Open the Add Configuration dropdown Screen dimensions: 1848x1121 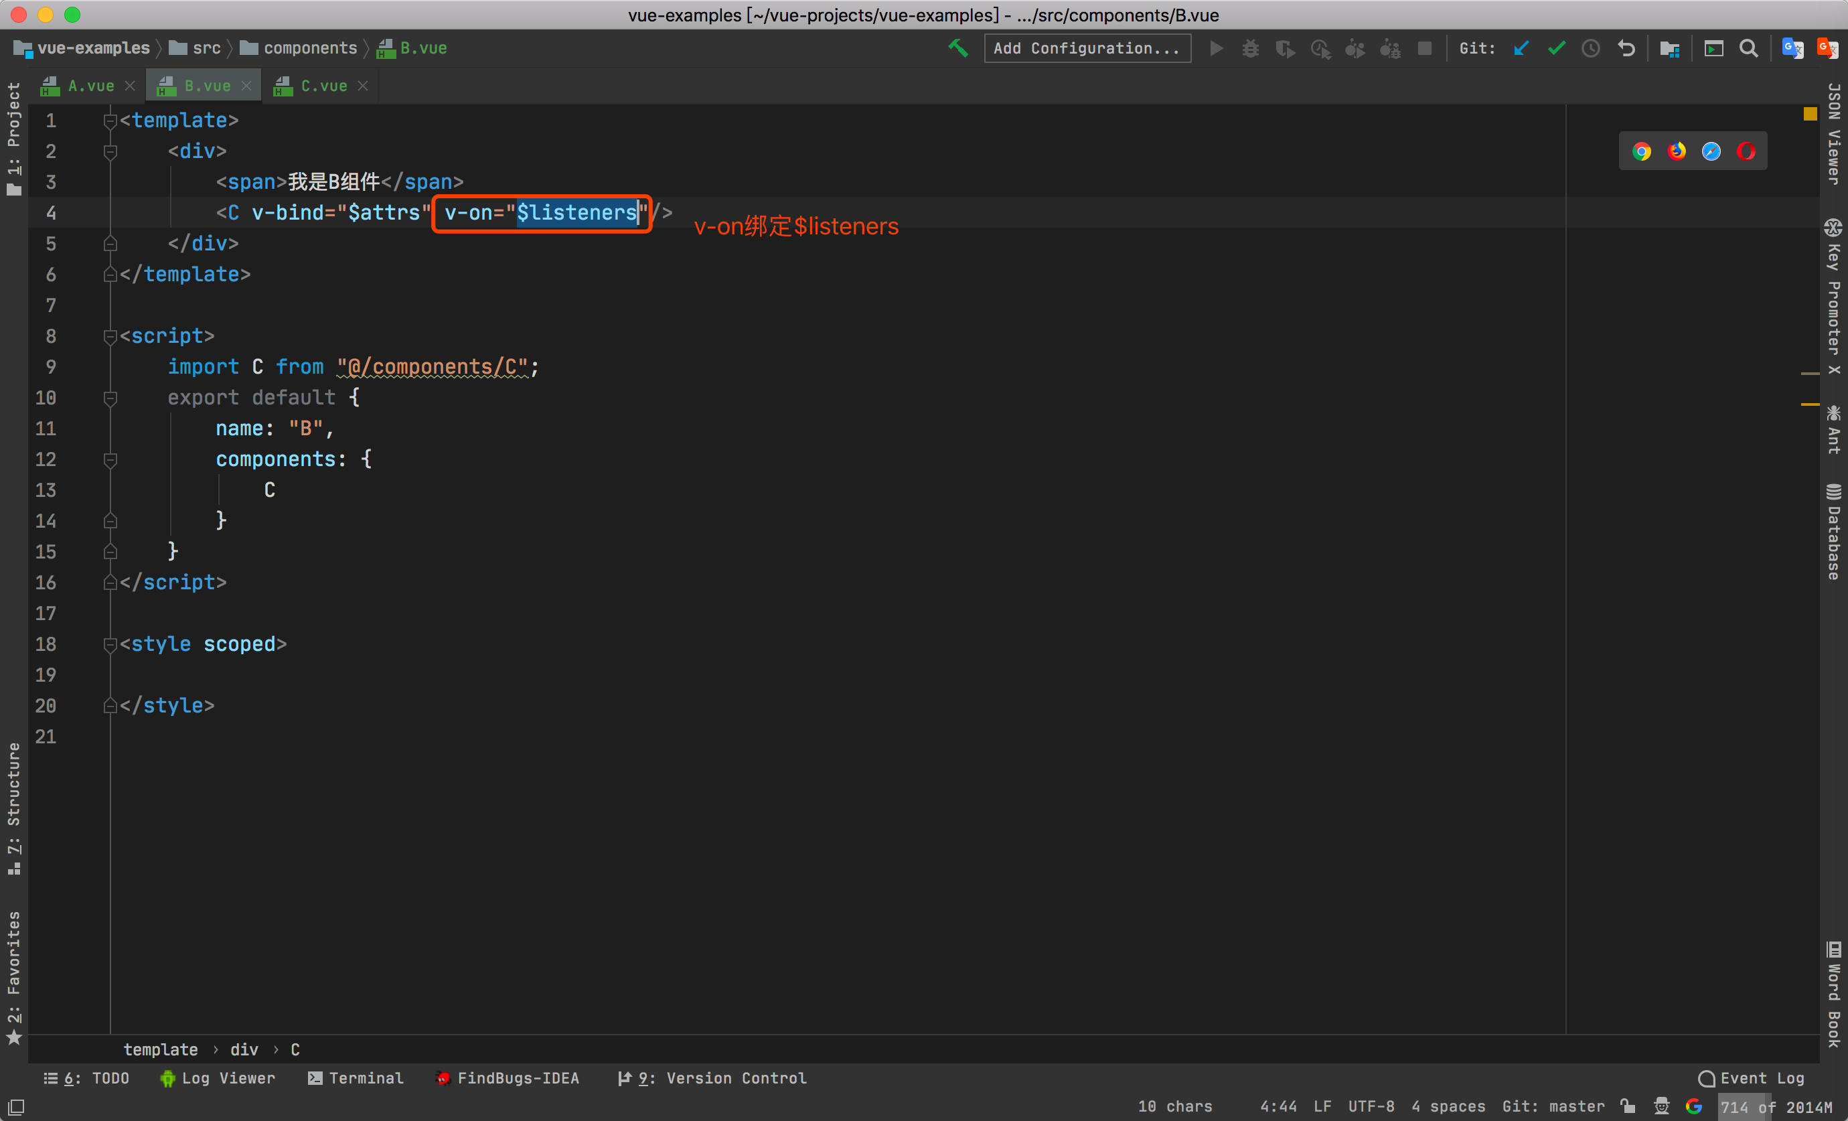(x=1087, y=49)
